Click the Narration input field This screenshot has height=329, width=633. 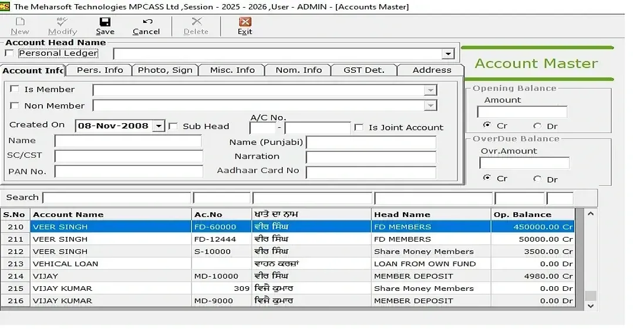pyautogui.click(x=371, y=157)
